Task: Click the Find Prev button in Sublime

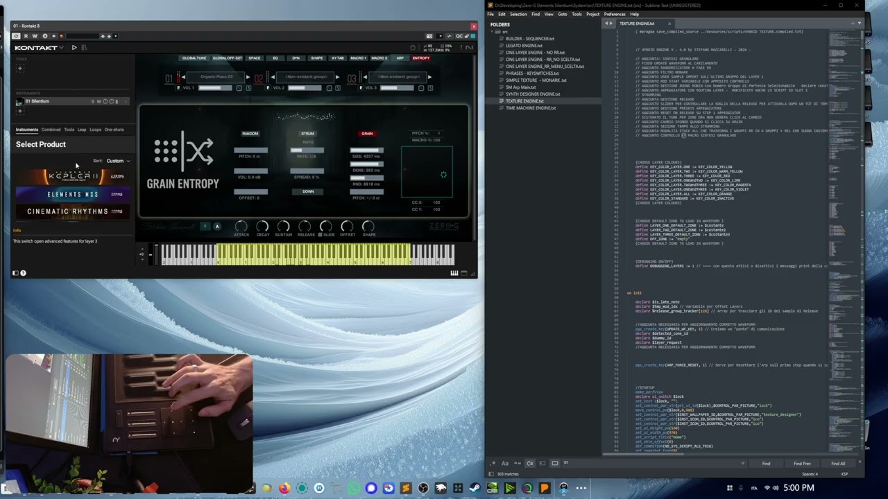Action: coord(802,464)
